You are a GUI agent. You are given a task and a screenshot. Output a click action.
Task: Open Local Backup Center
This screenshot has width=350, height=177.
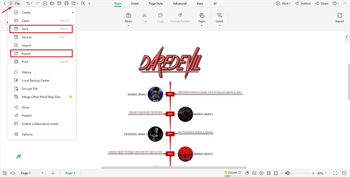pos(42,80)
